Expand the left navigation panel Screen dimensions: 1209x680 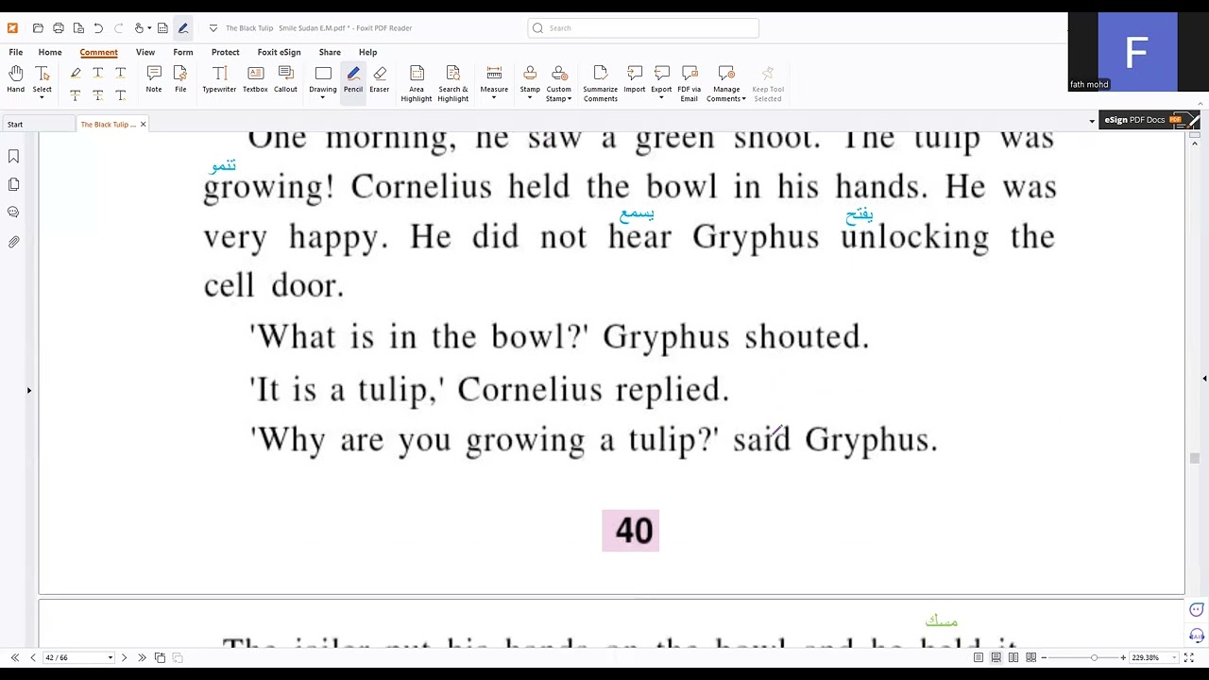click(28, 390)
